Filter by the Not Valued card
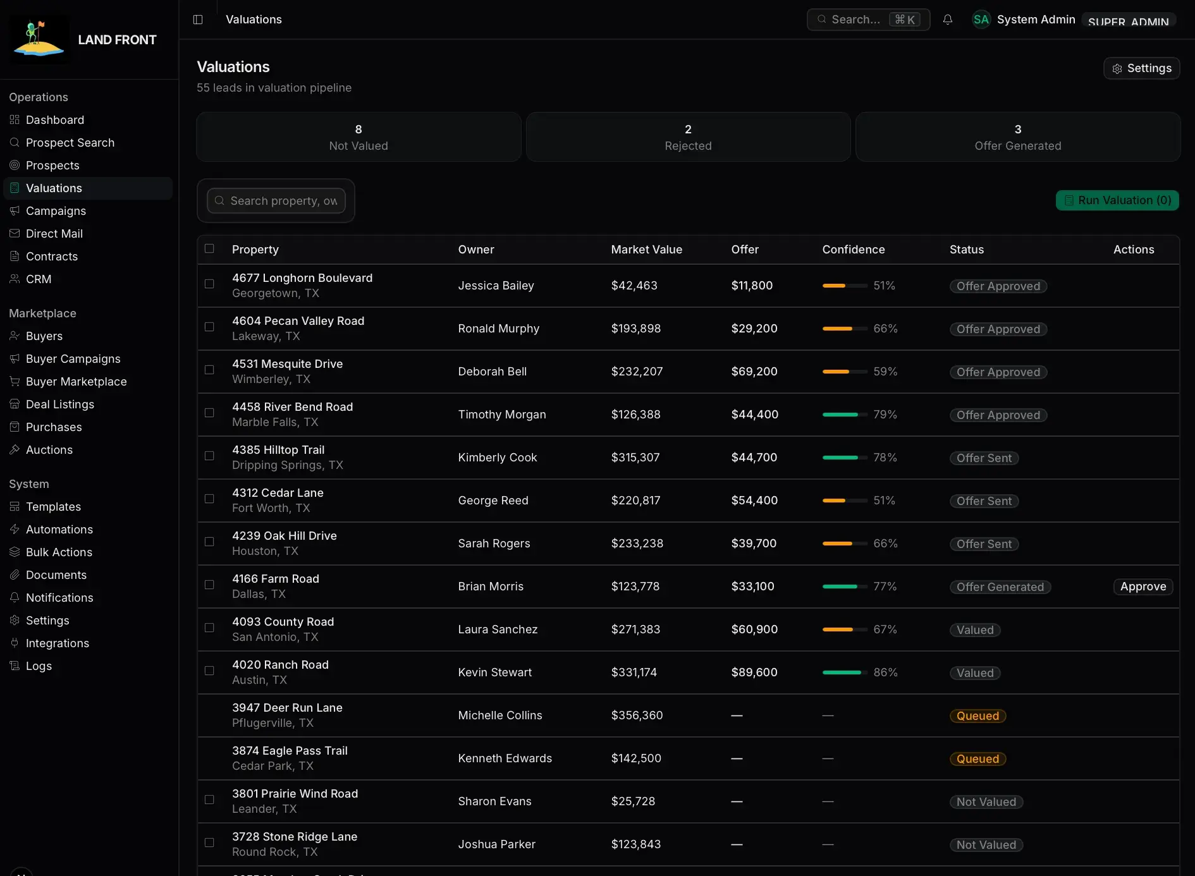 click(x=358, y=137)
